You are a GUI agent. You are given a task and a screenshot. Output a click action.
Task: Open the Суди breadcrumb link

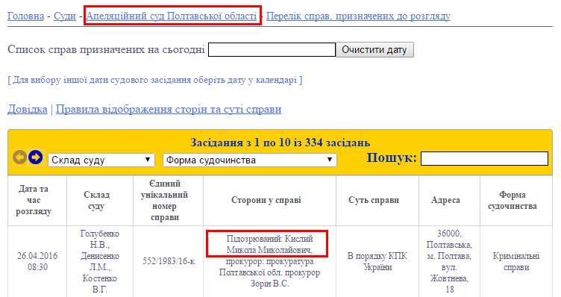pyautogui.click(x=65, y=16)
